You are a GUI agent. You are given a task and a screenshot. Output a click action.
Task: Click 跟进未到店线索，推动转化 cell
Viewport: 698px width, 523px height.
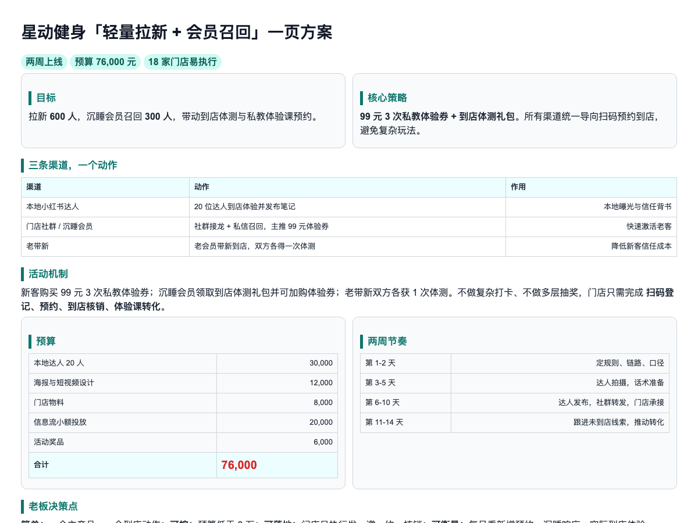pos(560,422)
